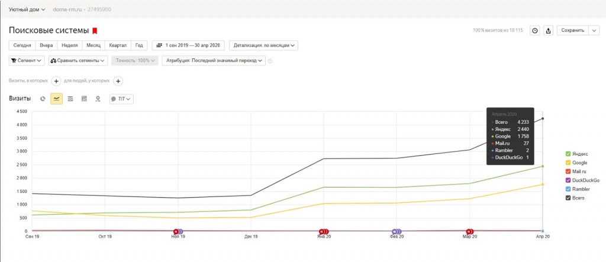Click the annotation marker at Ноя 19
606x262 pixels.
pyautogui.click(x=176, y=231)
